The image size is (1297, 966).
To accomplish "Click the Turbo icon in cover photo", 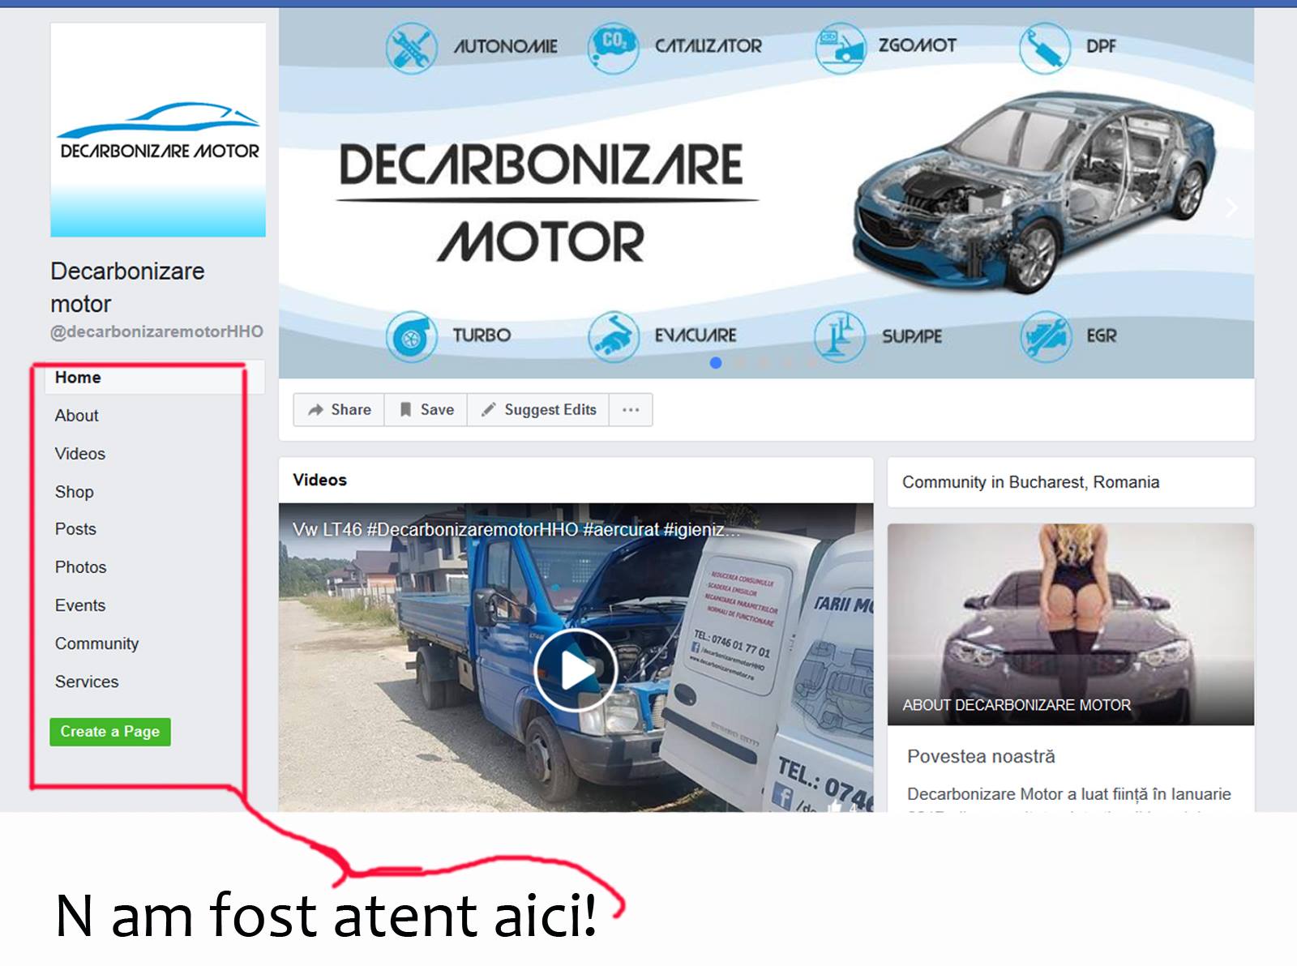I will click(411, 336).
